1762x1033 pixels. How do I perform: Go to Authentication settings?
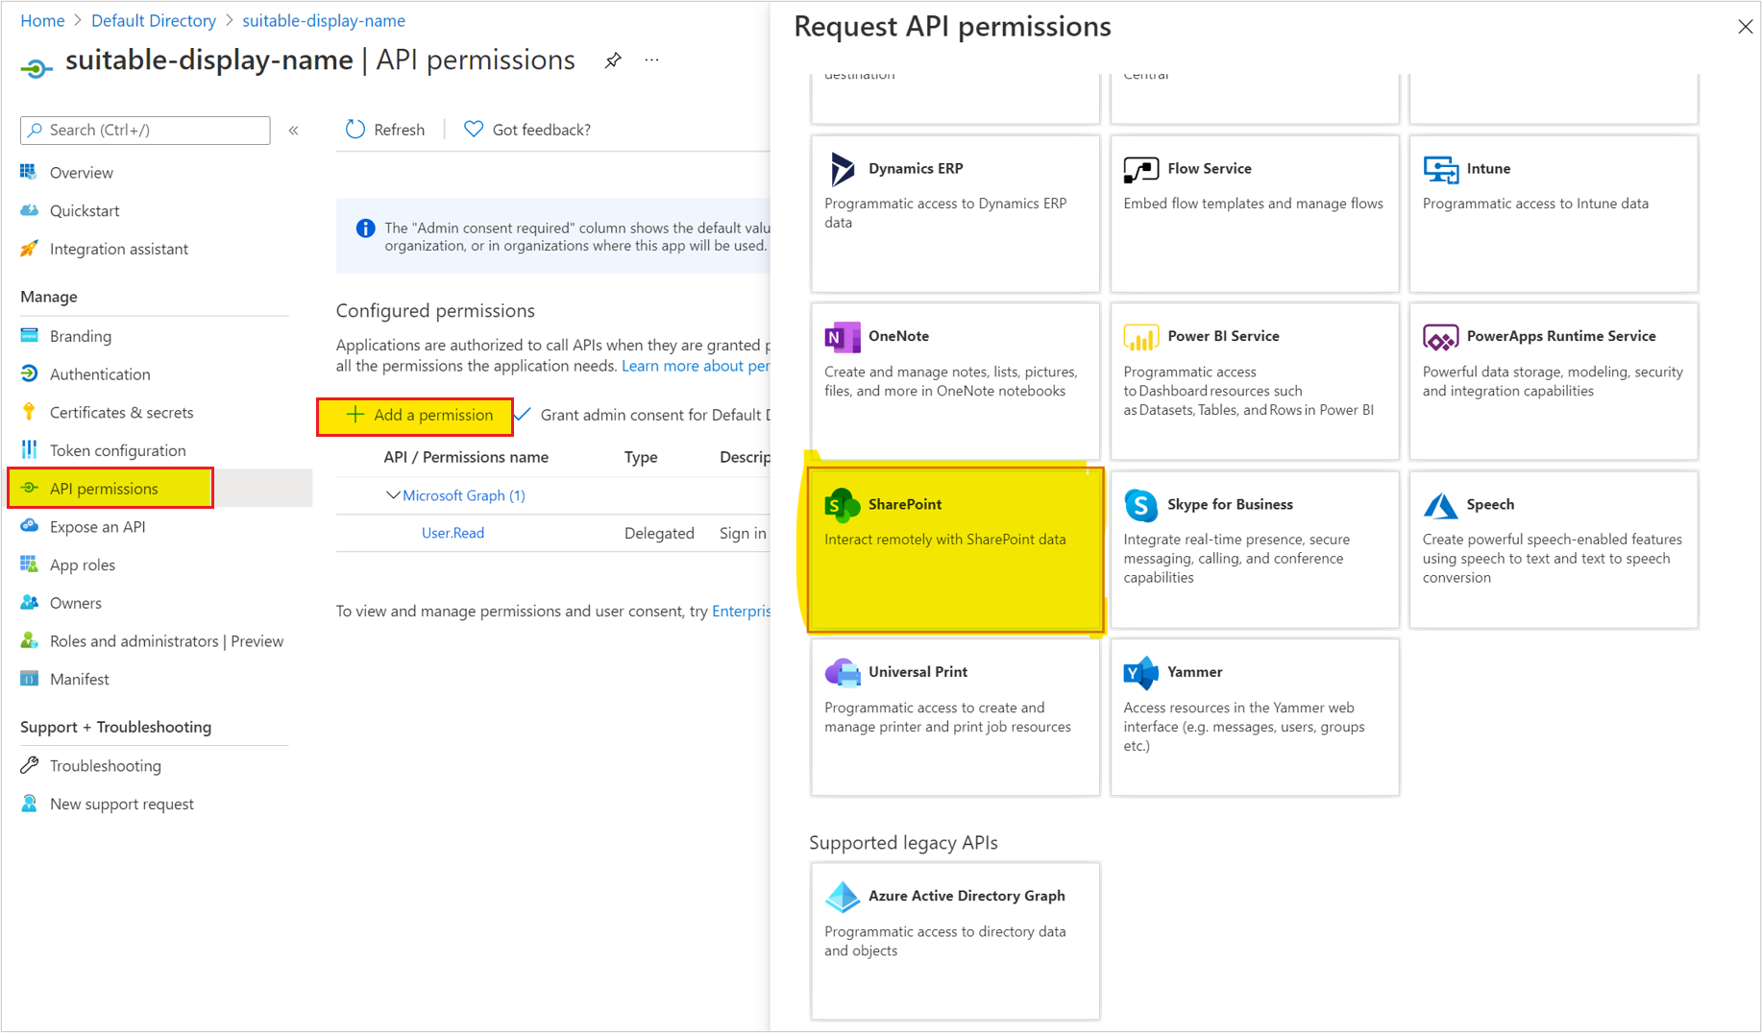(100, 374)
